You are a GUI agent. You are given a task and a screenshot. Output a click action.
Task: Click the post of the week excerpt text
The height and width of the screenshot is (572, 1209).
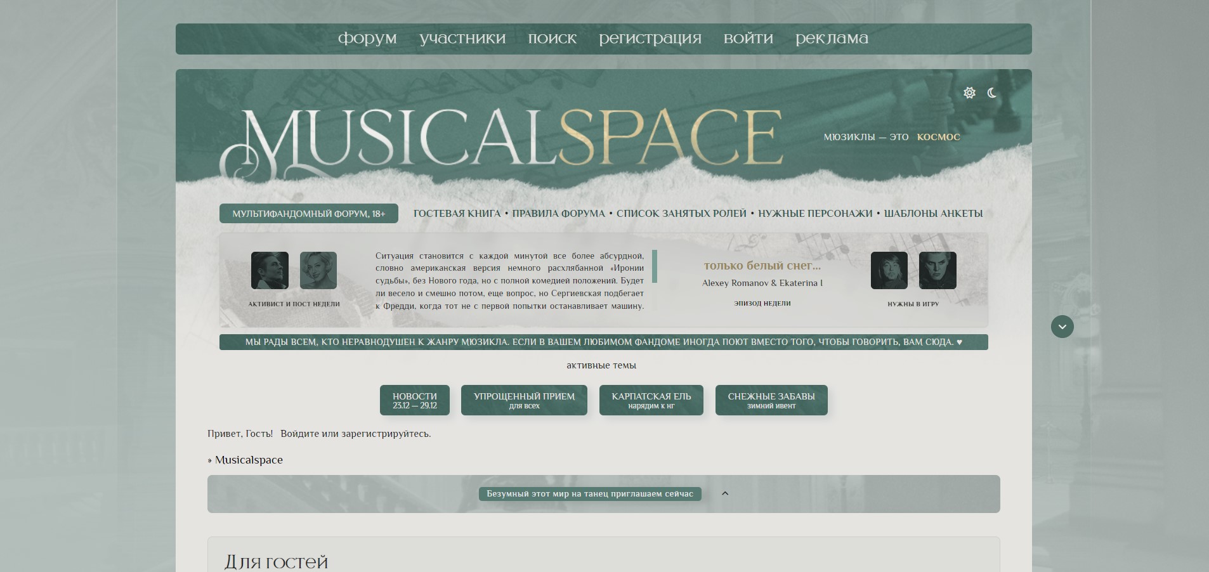(x=509, y=281)
